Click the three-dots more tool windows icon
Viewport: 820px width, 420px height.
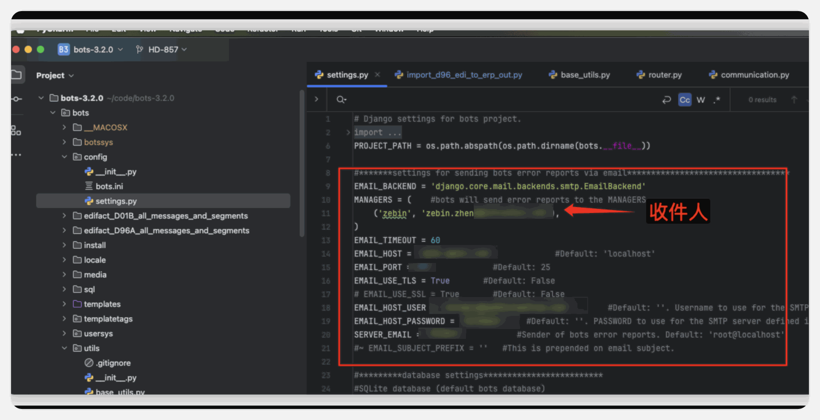click(16, 155)
